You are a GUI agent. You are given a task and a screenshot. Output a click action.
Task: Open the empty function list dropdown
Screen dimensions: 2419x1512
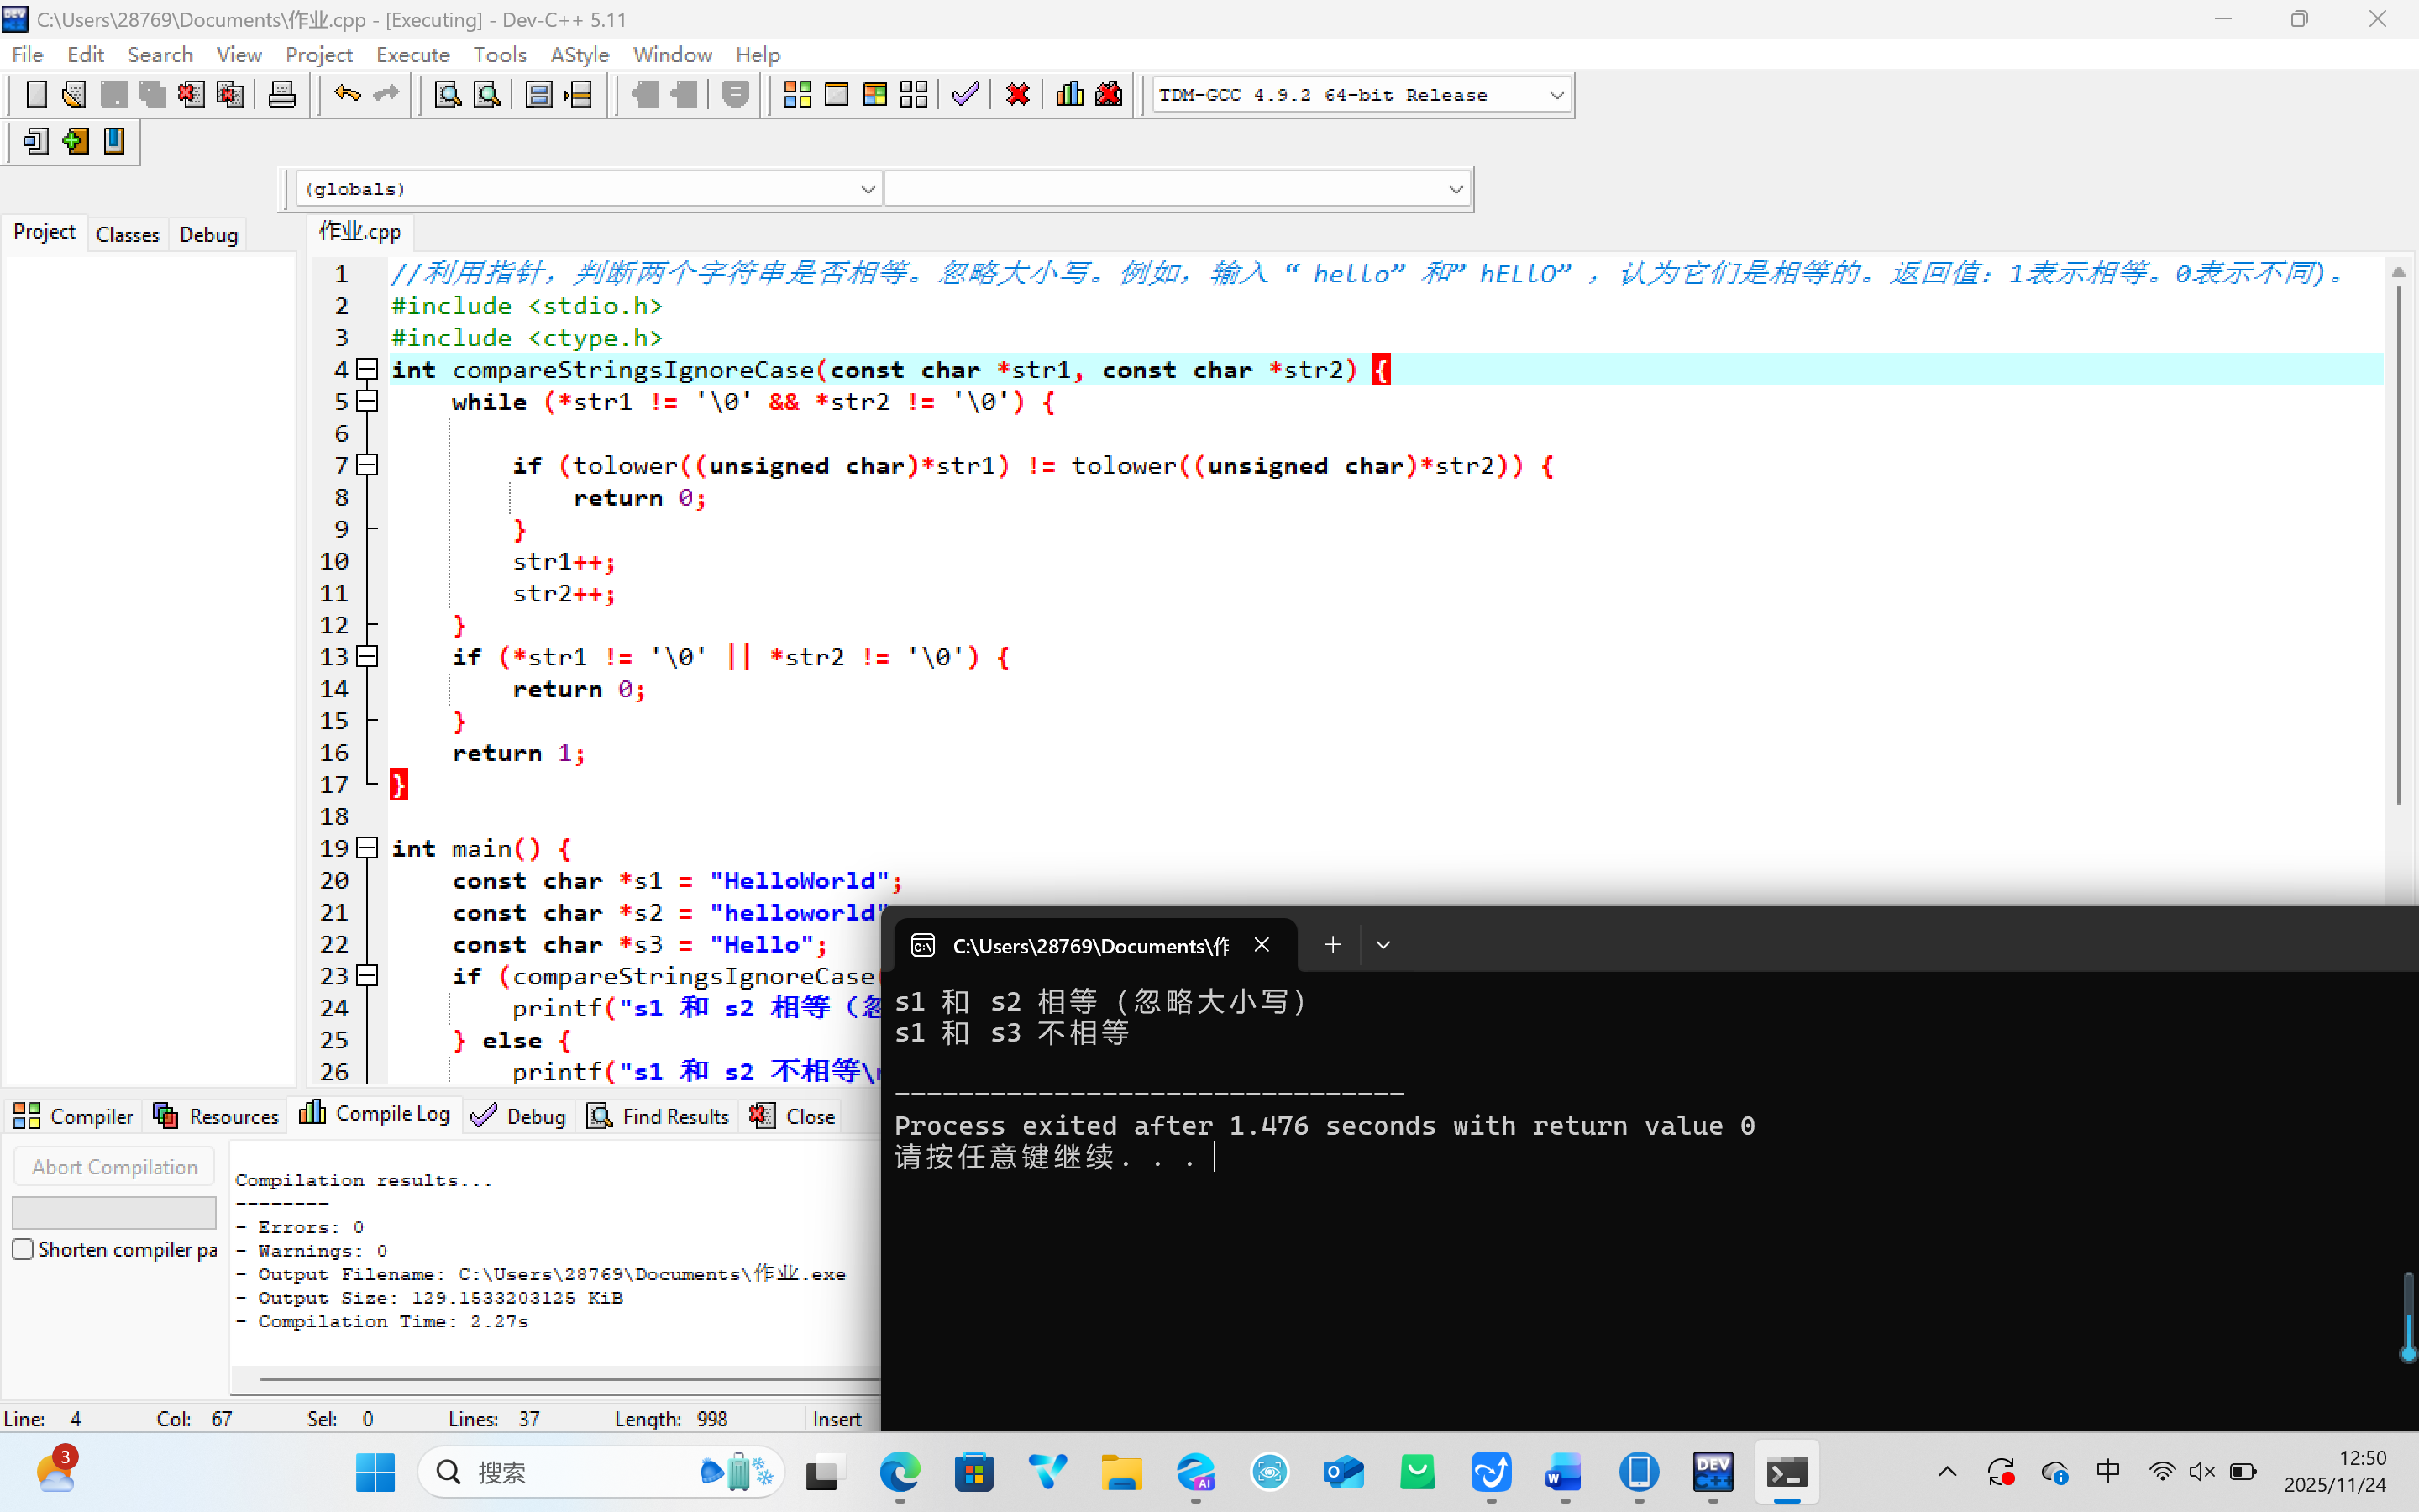(1456, 189)
